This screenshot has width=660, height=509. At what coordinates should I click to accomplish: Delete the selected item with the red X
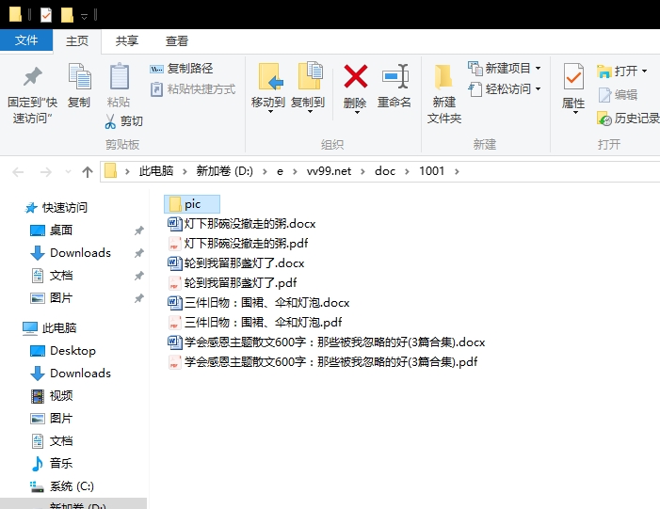click(x=355, y=76)
